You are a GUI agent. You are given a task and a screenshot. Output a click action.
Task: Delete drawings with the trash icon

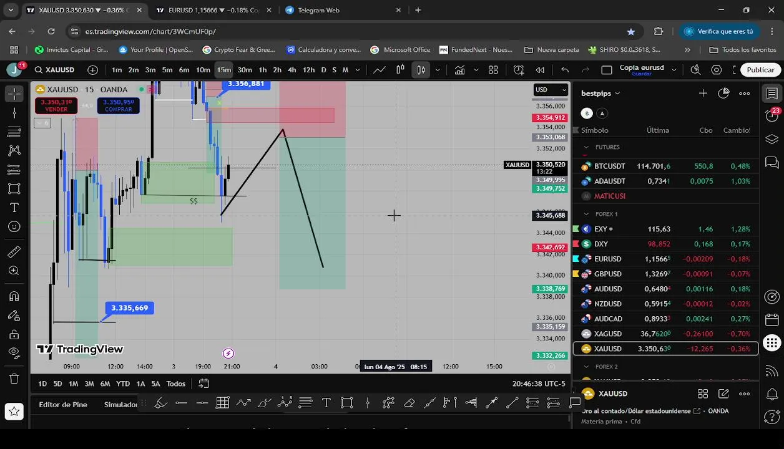(14, 379)
